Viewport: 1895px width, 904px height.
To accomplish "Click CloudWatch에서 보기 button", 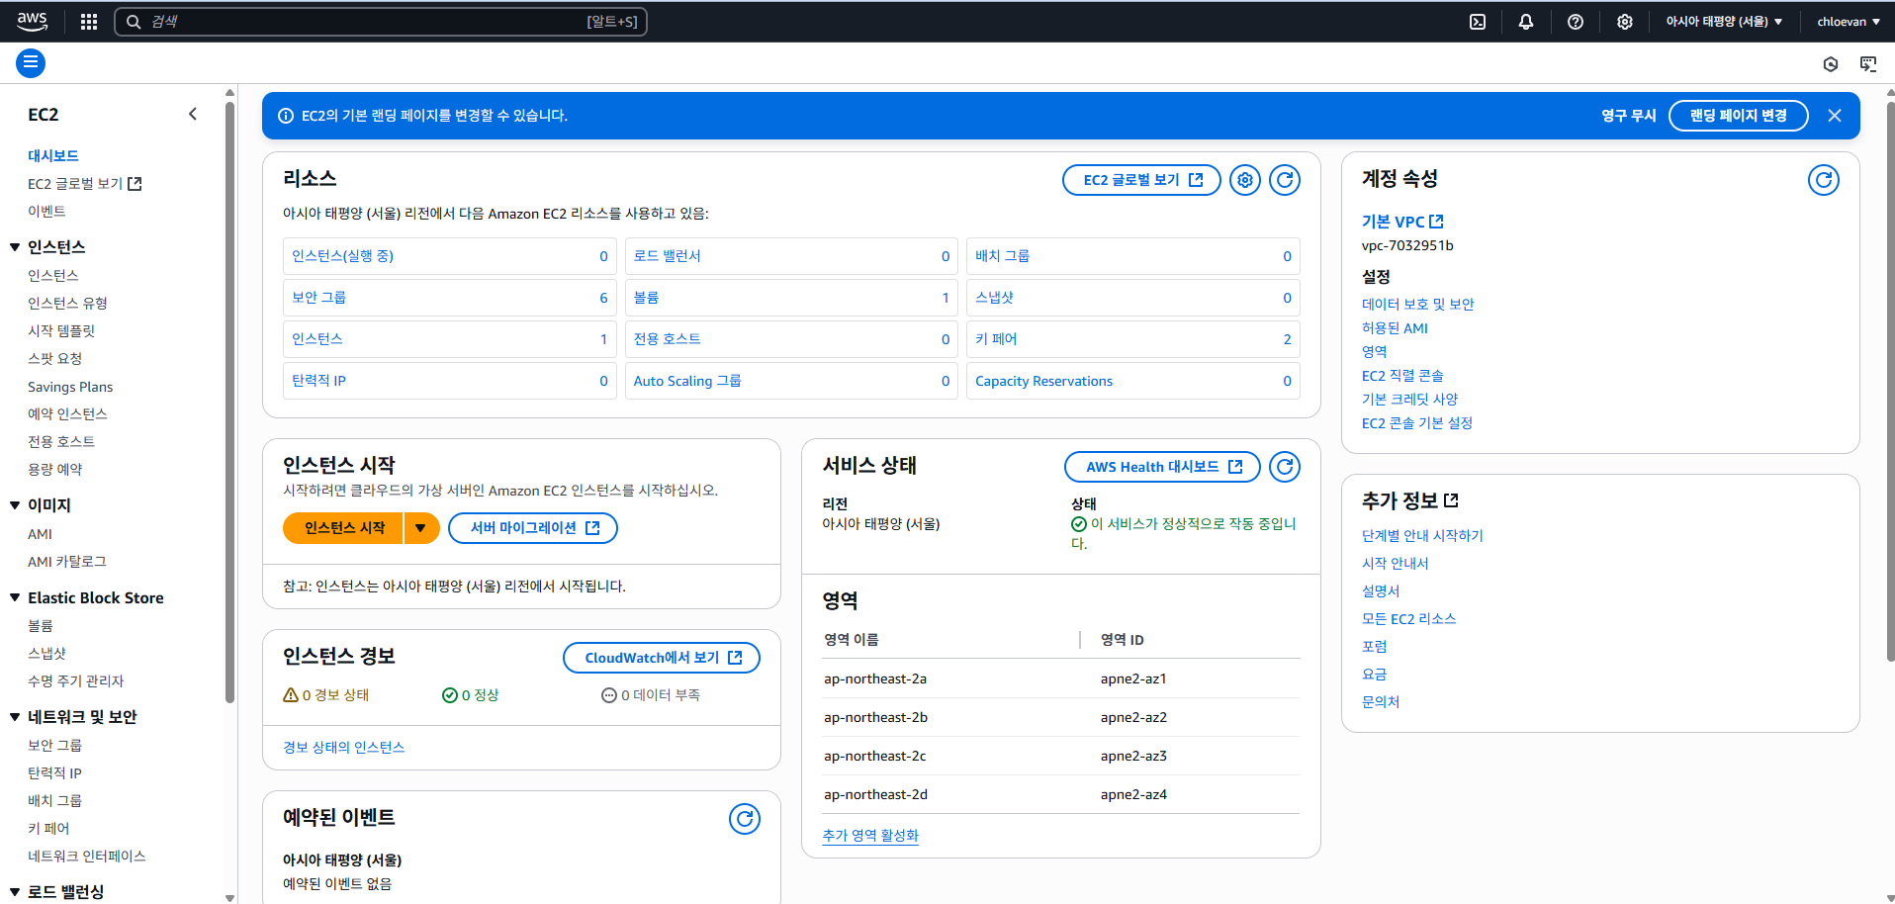I will (x=662, y=658).
